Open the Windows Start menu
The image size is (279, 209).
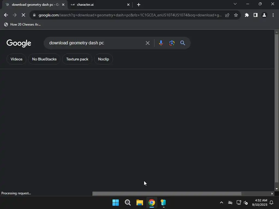(116, 202)
